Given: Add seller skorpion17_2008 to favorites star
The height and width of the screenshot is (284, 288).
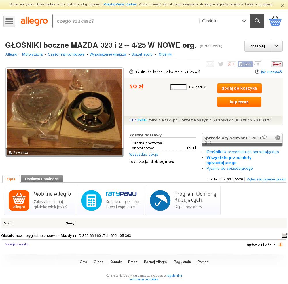Looking at the screenshot, I should tap(265, 137).
